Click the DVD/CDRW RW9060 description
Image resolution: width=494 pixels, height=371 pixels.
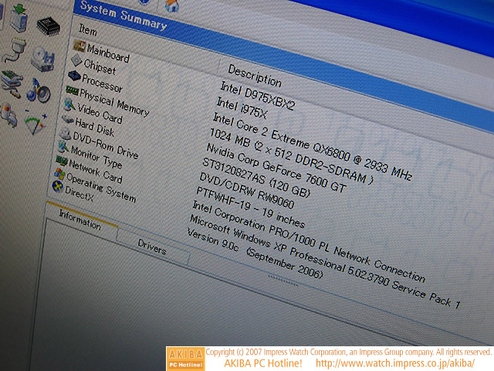coord(247,191)
